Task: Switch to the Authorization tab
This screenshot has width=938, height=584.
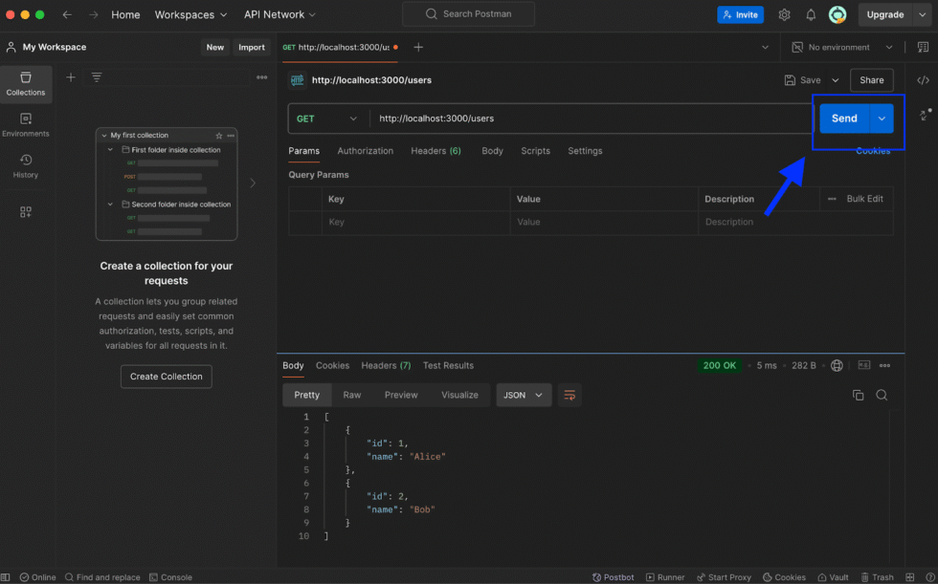Action: [365, 151]
